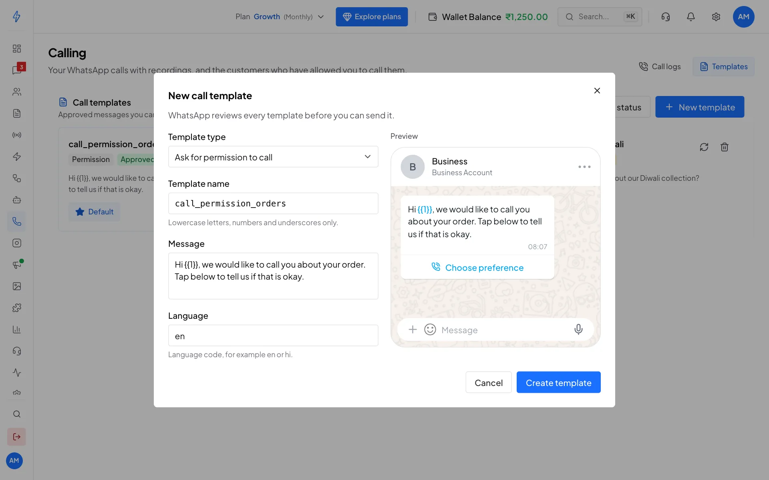The height and width of the screenshot is (480, 769).
Task: Open the image media sidebar icon
Action: [x=17, y=286]
